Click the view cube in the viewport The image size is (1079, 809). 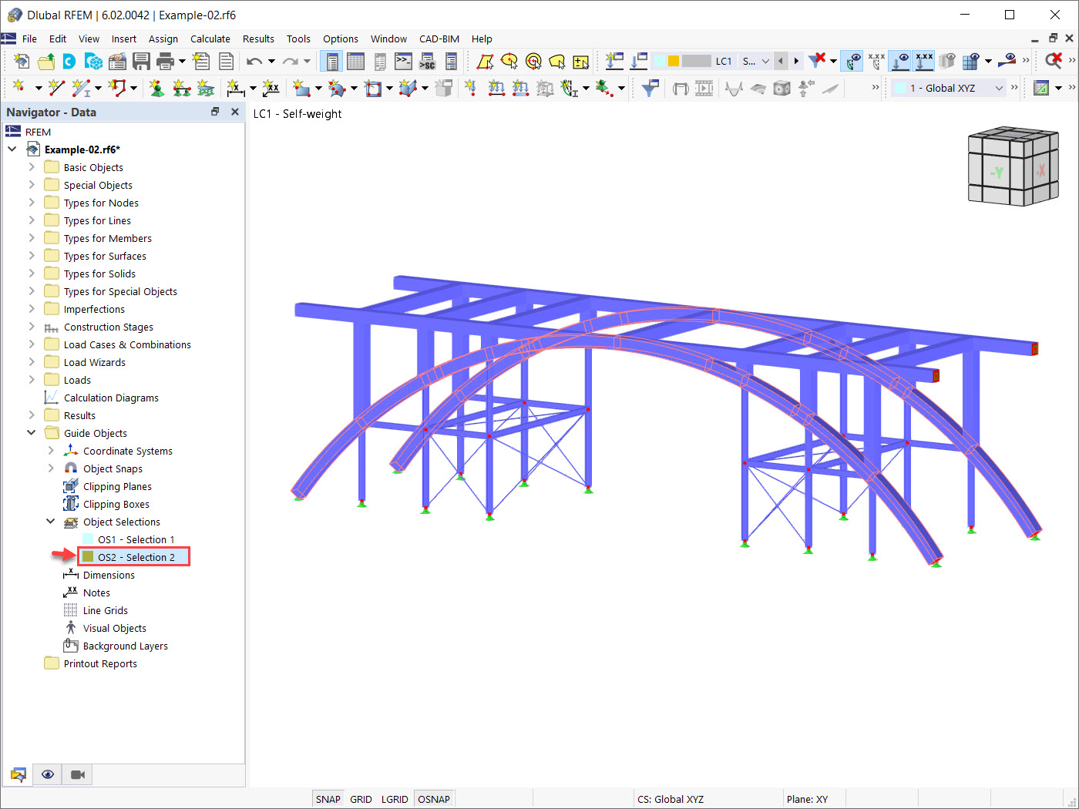pyautogui.click(x=1013, y=166)
